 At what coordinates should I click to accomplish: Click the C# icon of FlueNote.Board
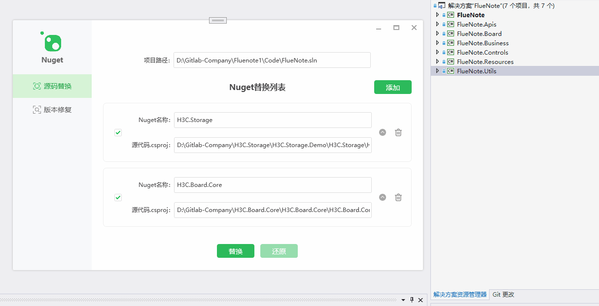coord(451,33)
